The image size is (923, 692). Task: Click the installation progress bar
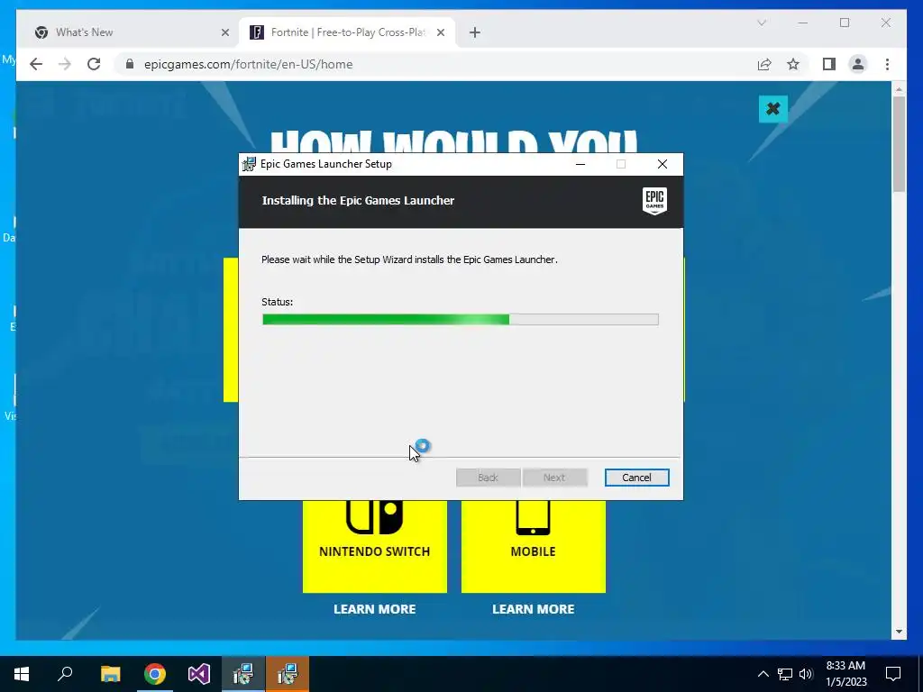[460, 320]
